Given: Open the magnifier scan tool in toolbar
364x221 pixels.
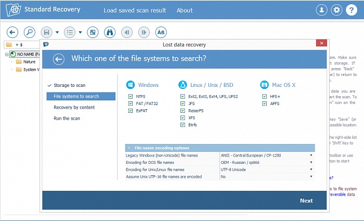Looking at the screenshot, I should pos(30,32).
